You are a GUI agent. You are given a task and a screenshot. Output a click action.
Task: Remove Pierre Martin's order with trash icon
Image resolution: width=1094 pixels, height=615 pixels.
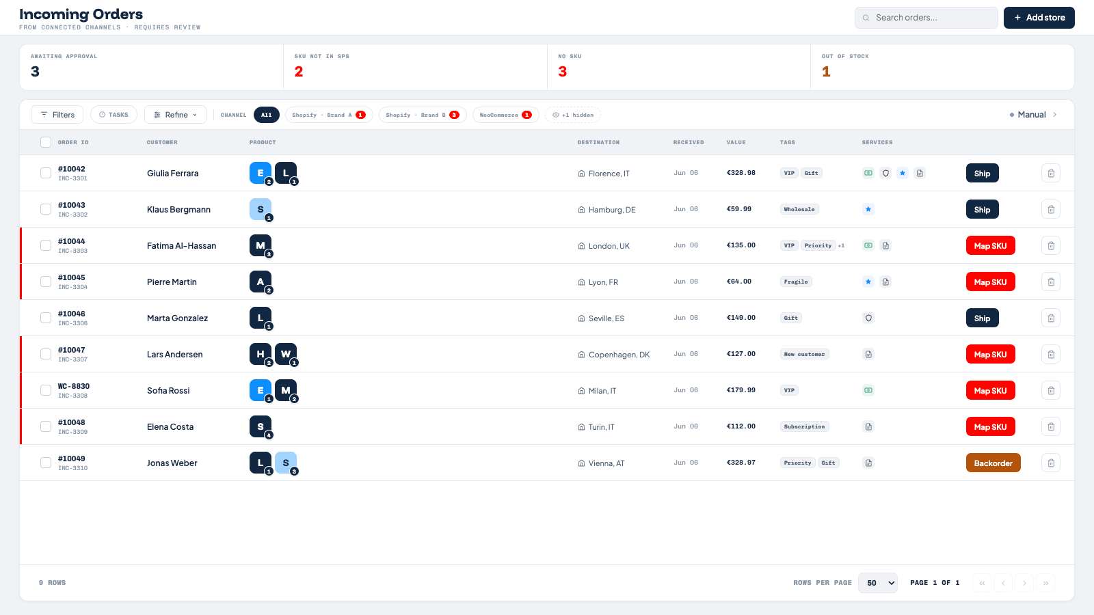1051,282
